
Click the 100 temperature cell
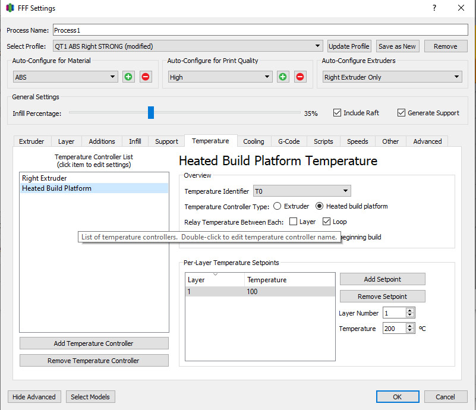pos(289,291)
